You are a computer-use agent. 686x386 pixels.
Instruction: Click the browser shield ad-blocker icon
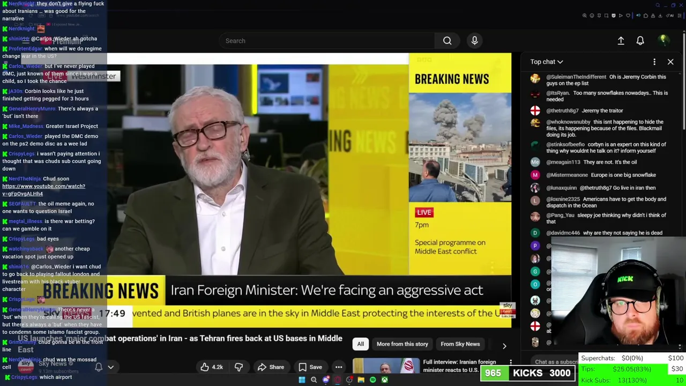[614, 16]
